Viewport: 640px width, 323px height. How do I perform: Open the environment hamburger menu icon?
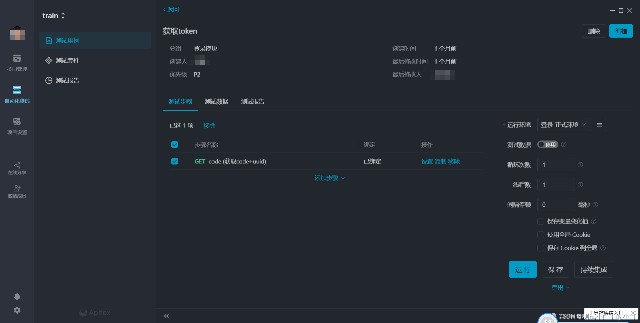point(599,125)
